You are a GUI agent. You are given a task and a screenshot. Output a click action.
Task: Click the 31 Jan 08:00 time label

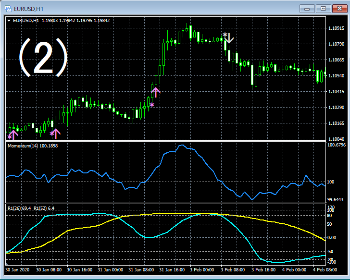(x=141, y=270)
